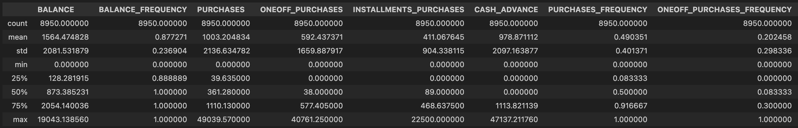Select the BALANCE_FREQUENCY column header
Image resolution: width=798 pixels, height=128 pixels.
[143, 10]
